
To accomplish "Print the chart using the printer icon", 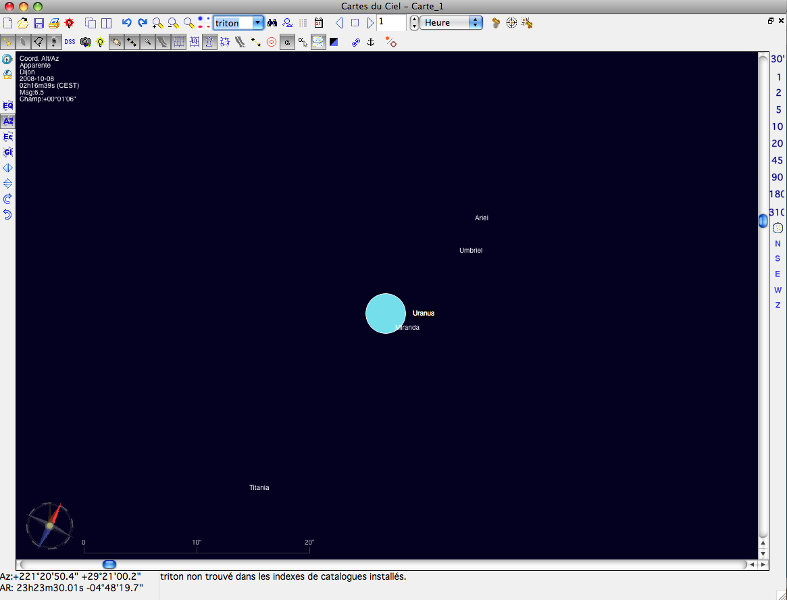I will pos(53,23).
